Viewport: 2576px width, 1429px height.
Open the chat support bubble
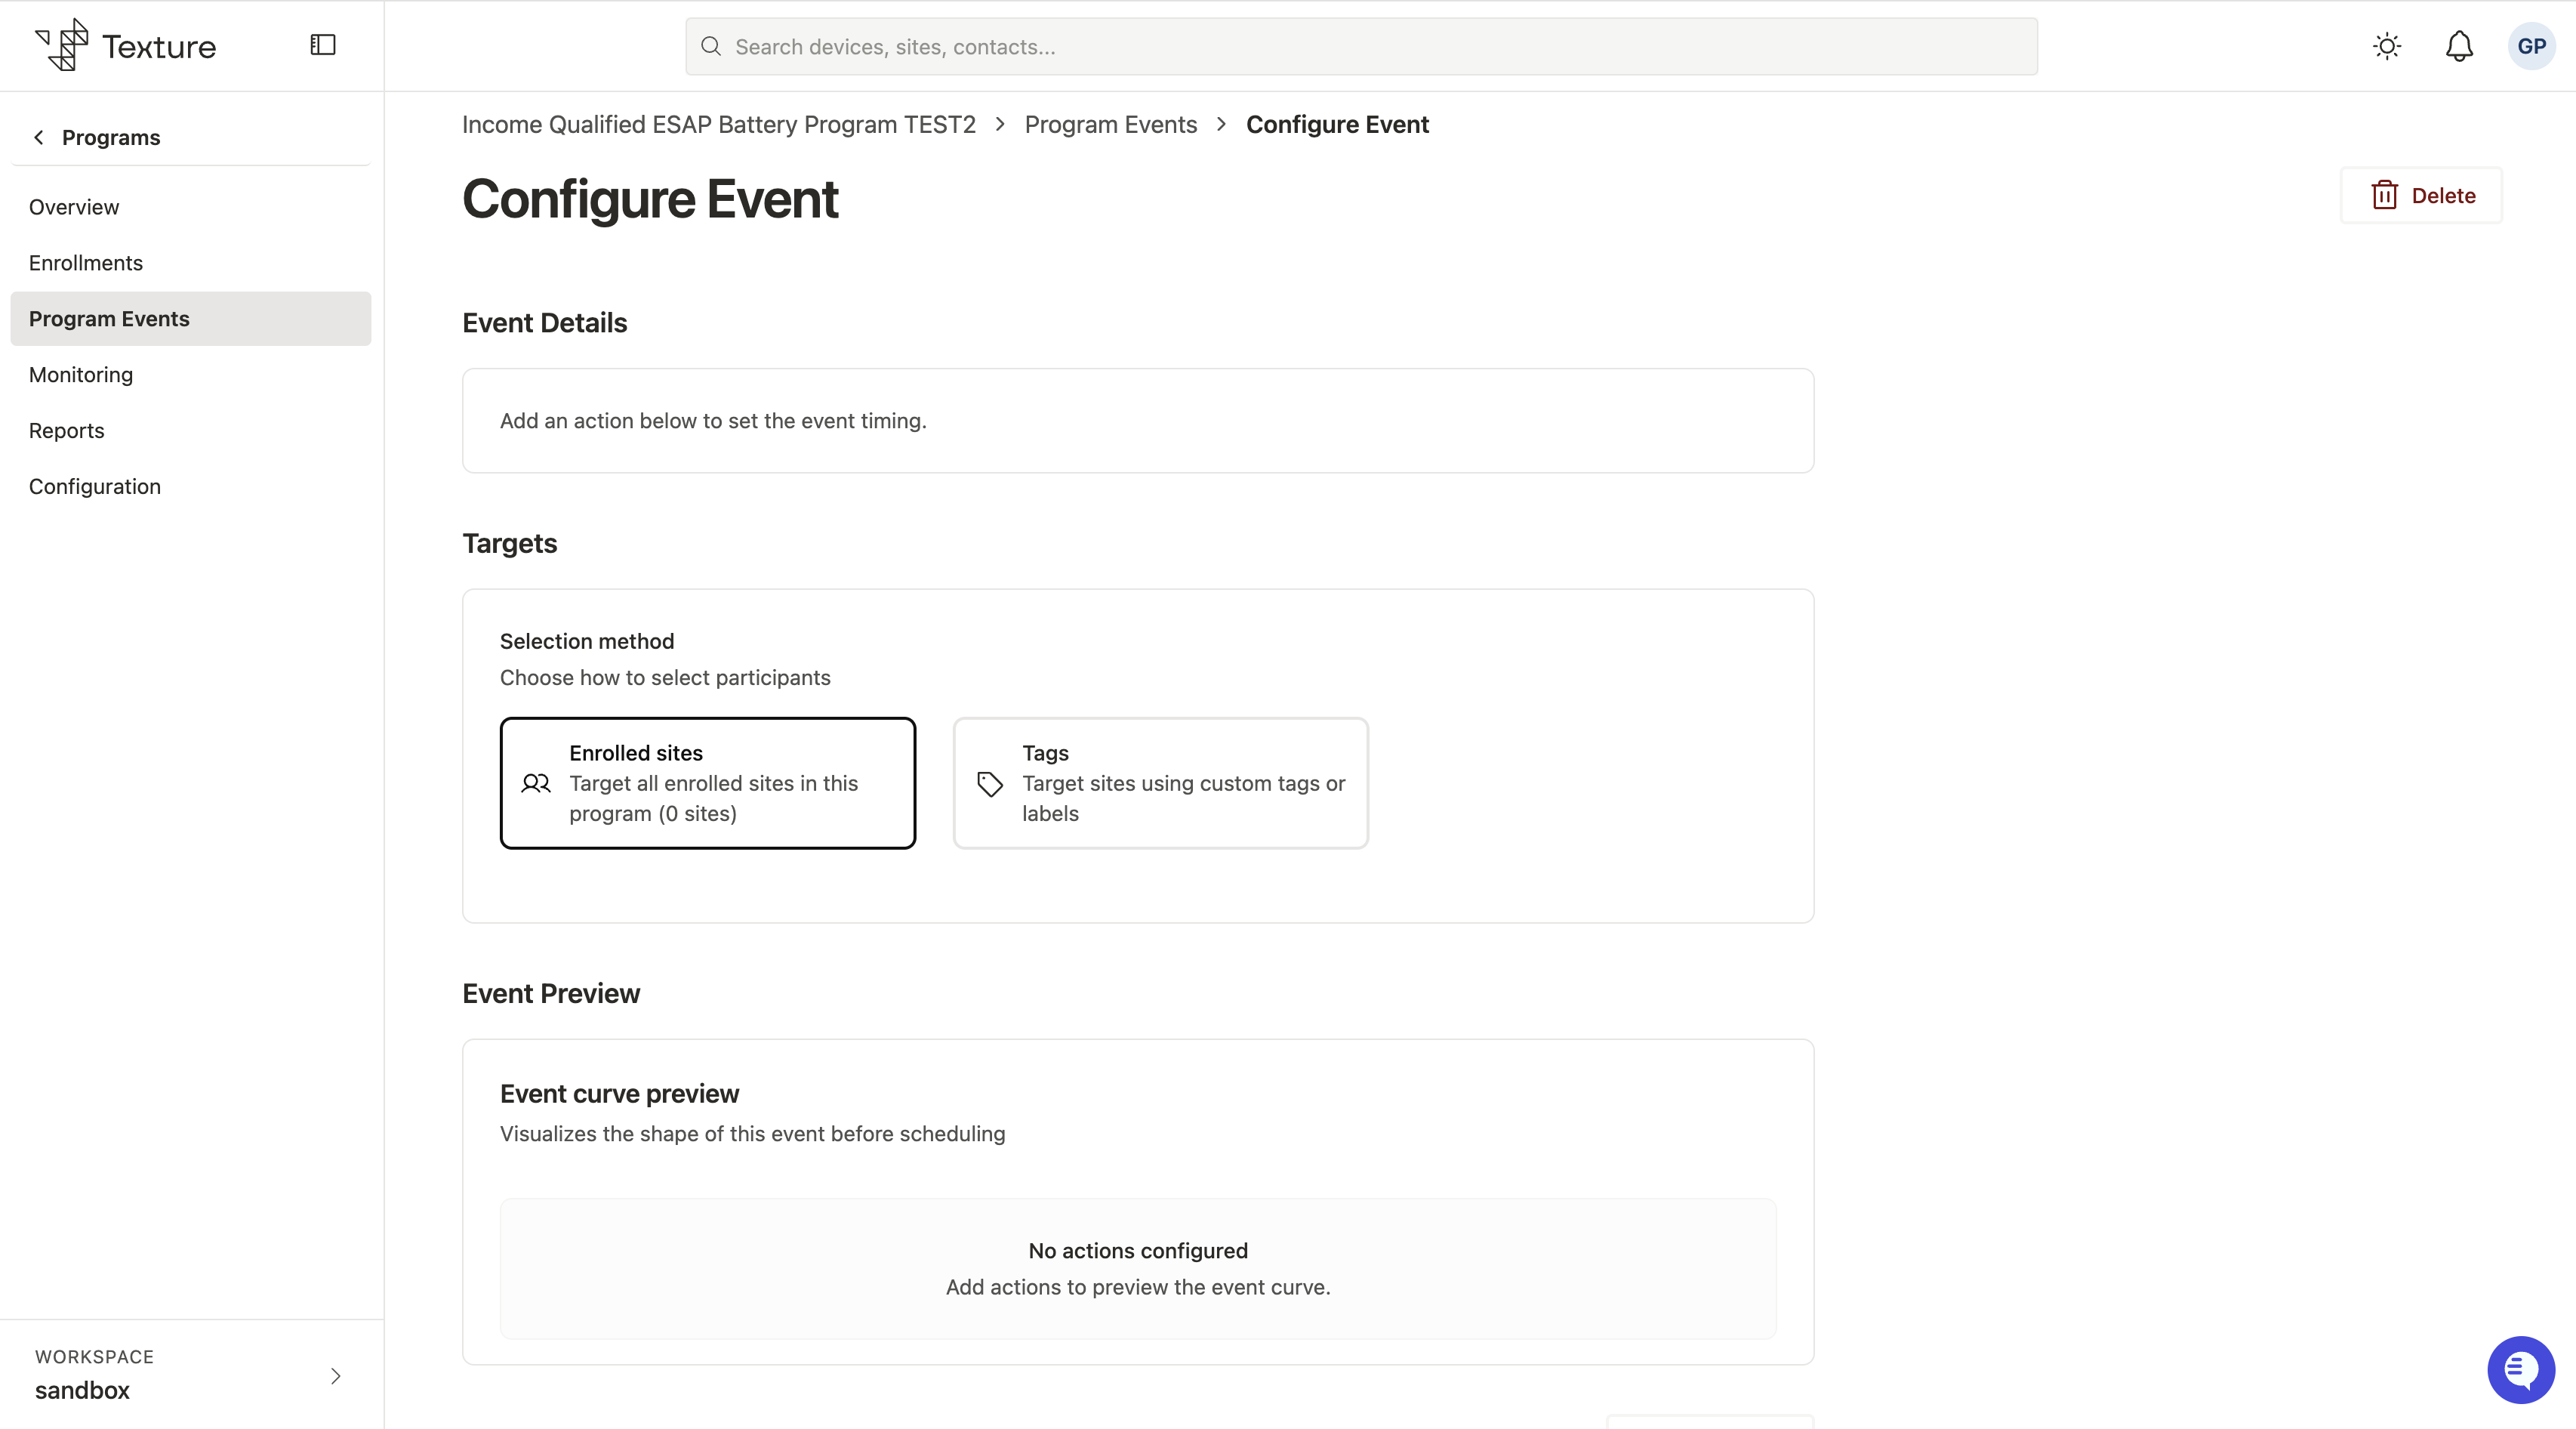point(2521,1370)
